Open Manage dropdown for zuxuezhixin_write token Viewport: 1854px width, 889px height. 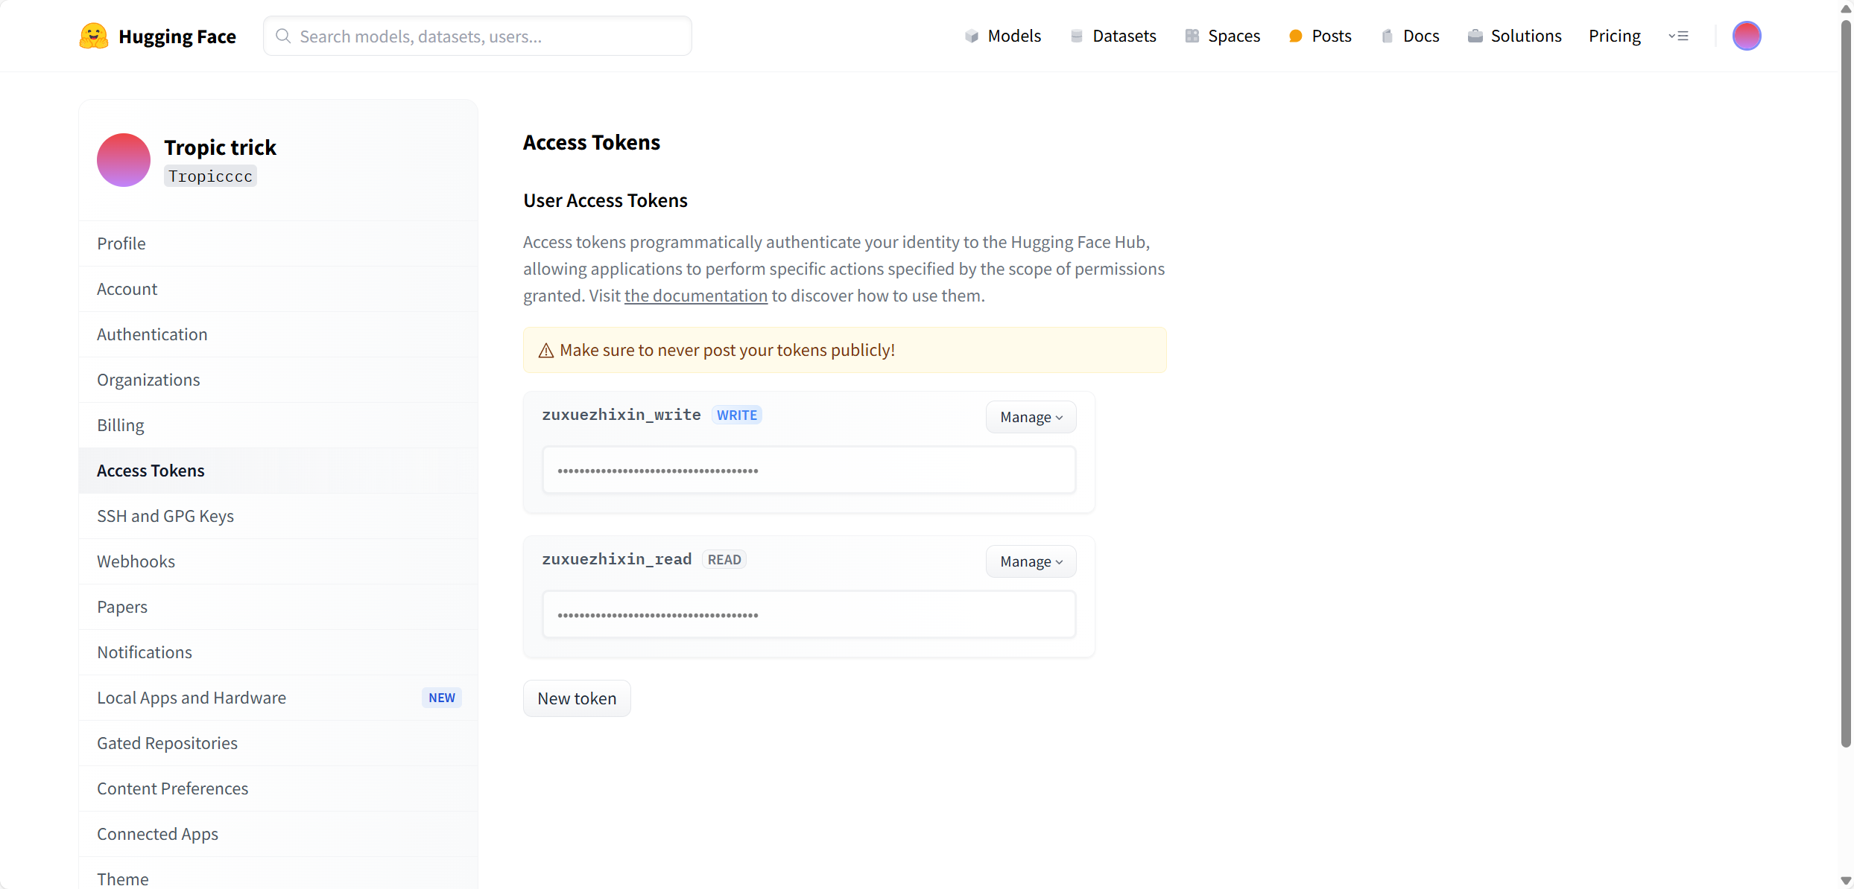point(1031,417)
